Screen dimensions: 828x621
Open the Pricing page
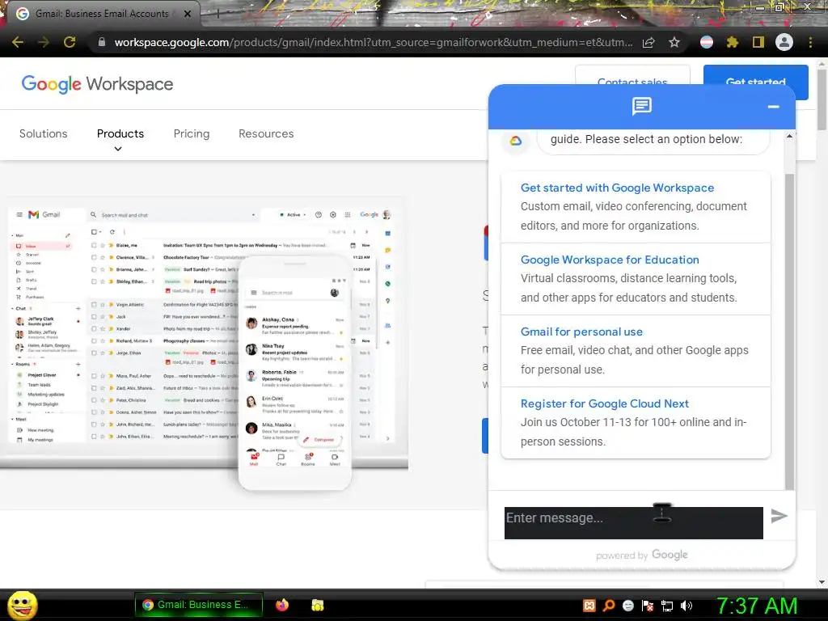pyautogui.click(x=191, y=133)
